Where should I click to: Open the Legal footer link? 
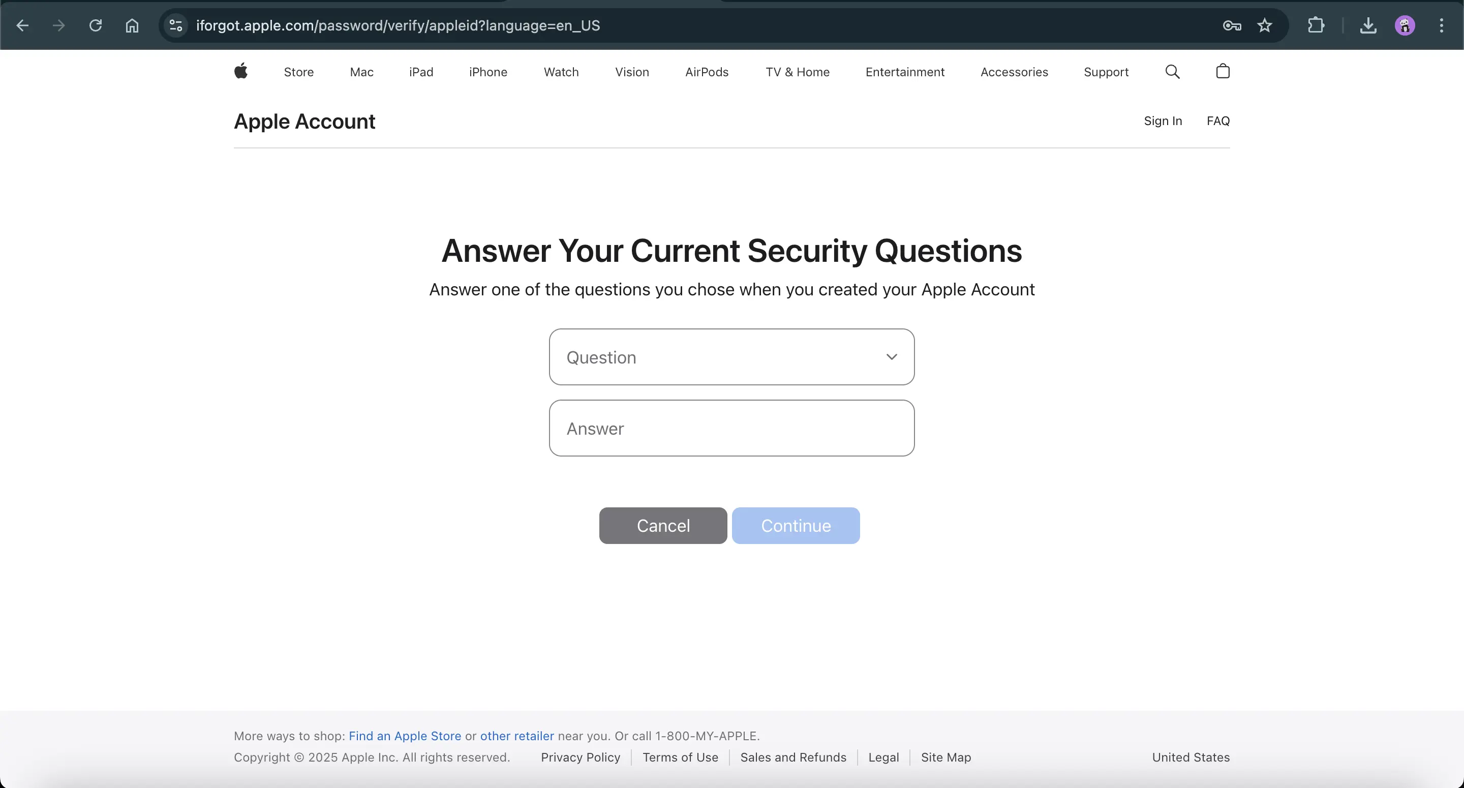[x=884, y=757]
